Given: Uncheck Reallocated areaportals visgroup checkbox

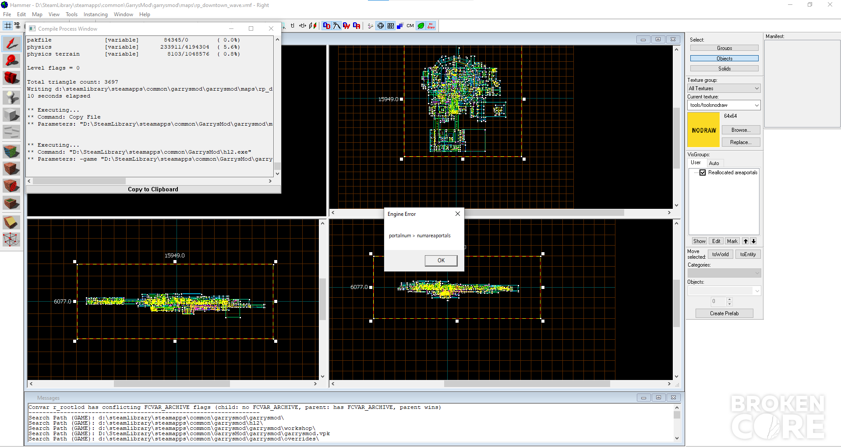Looking at the screenshot, I should click(x=703, y=172).
